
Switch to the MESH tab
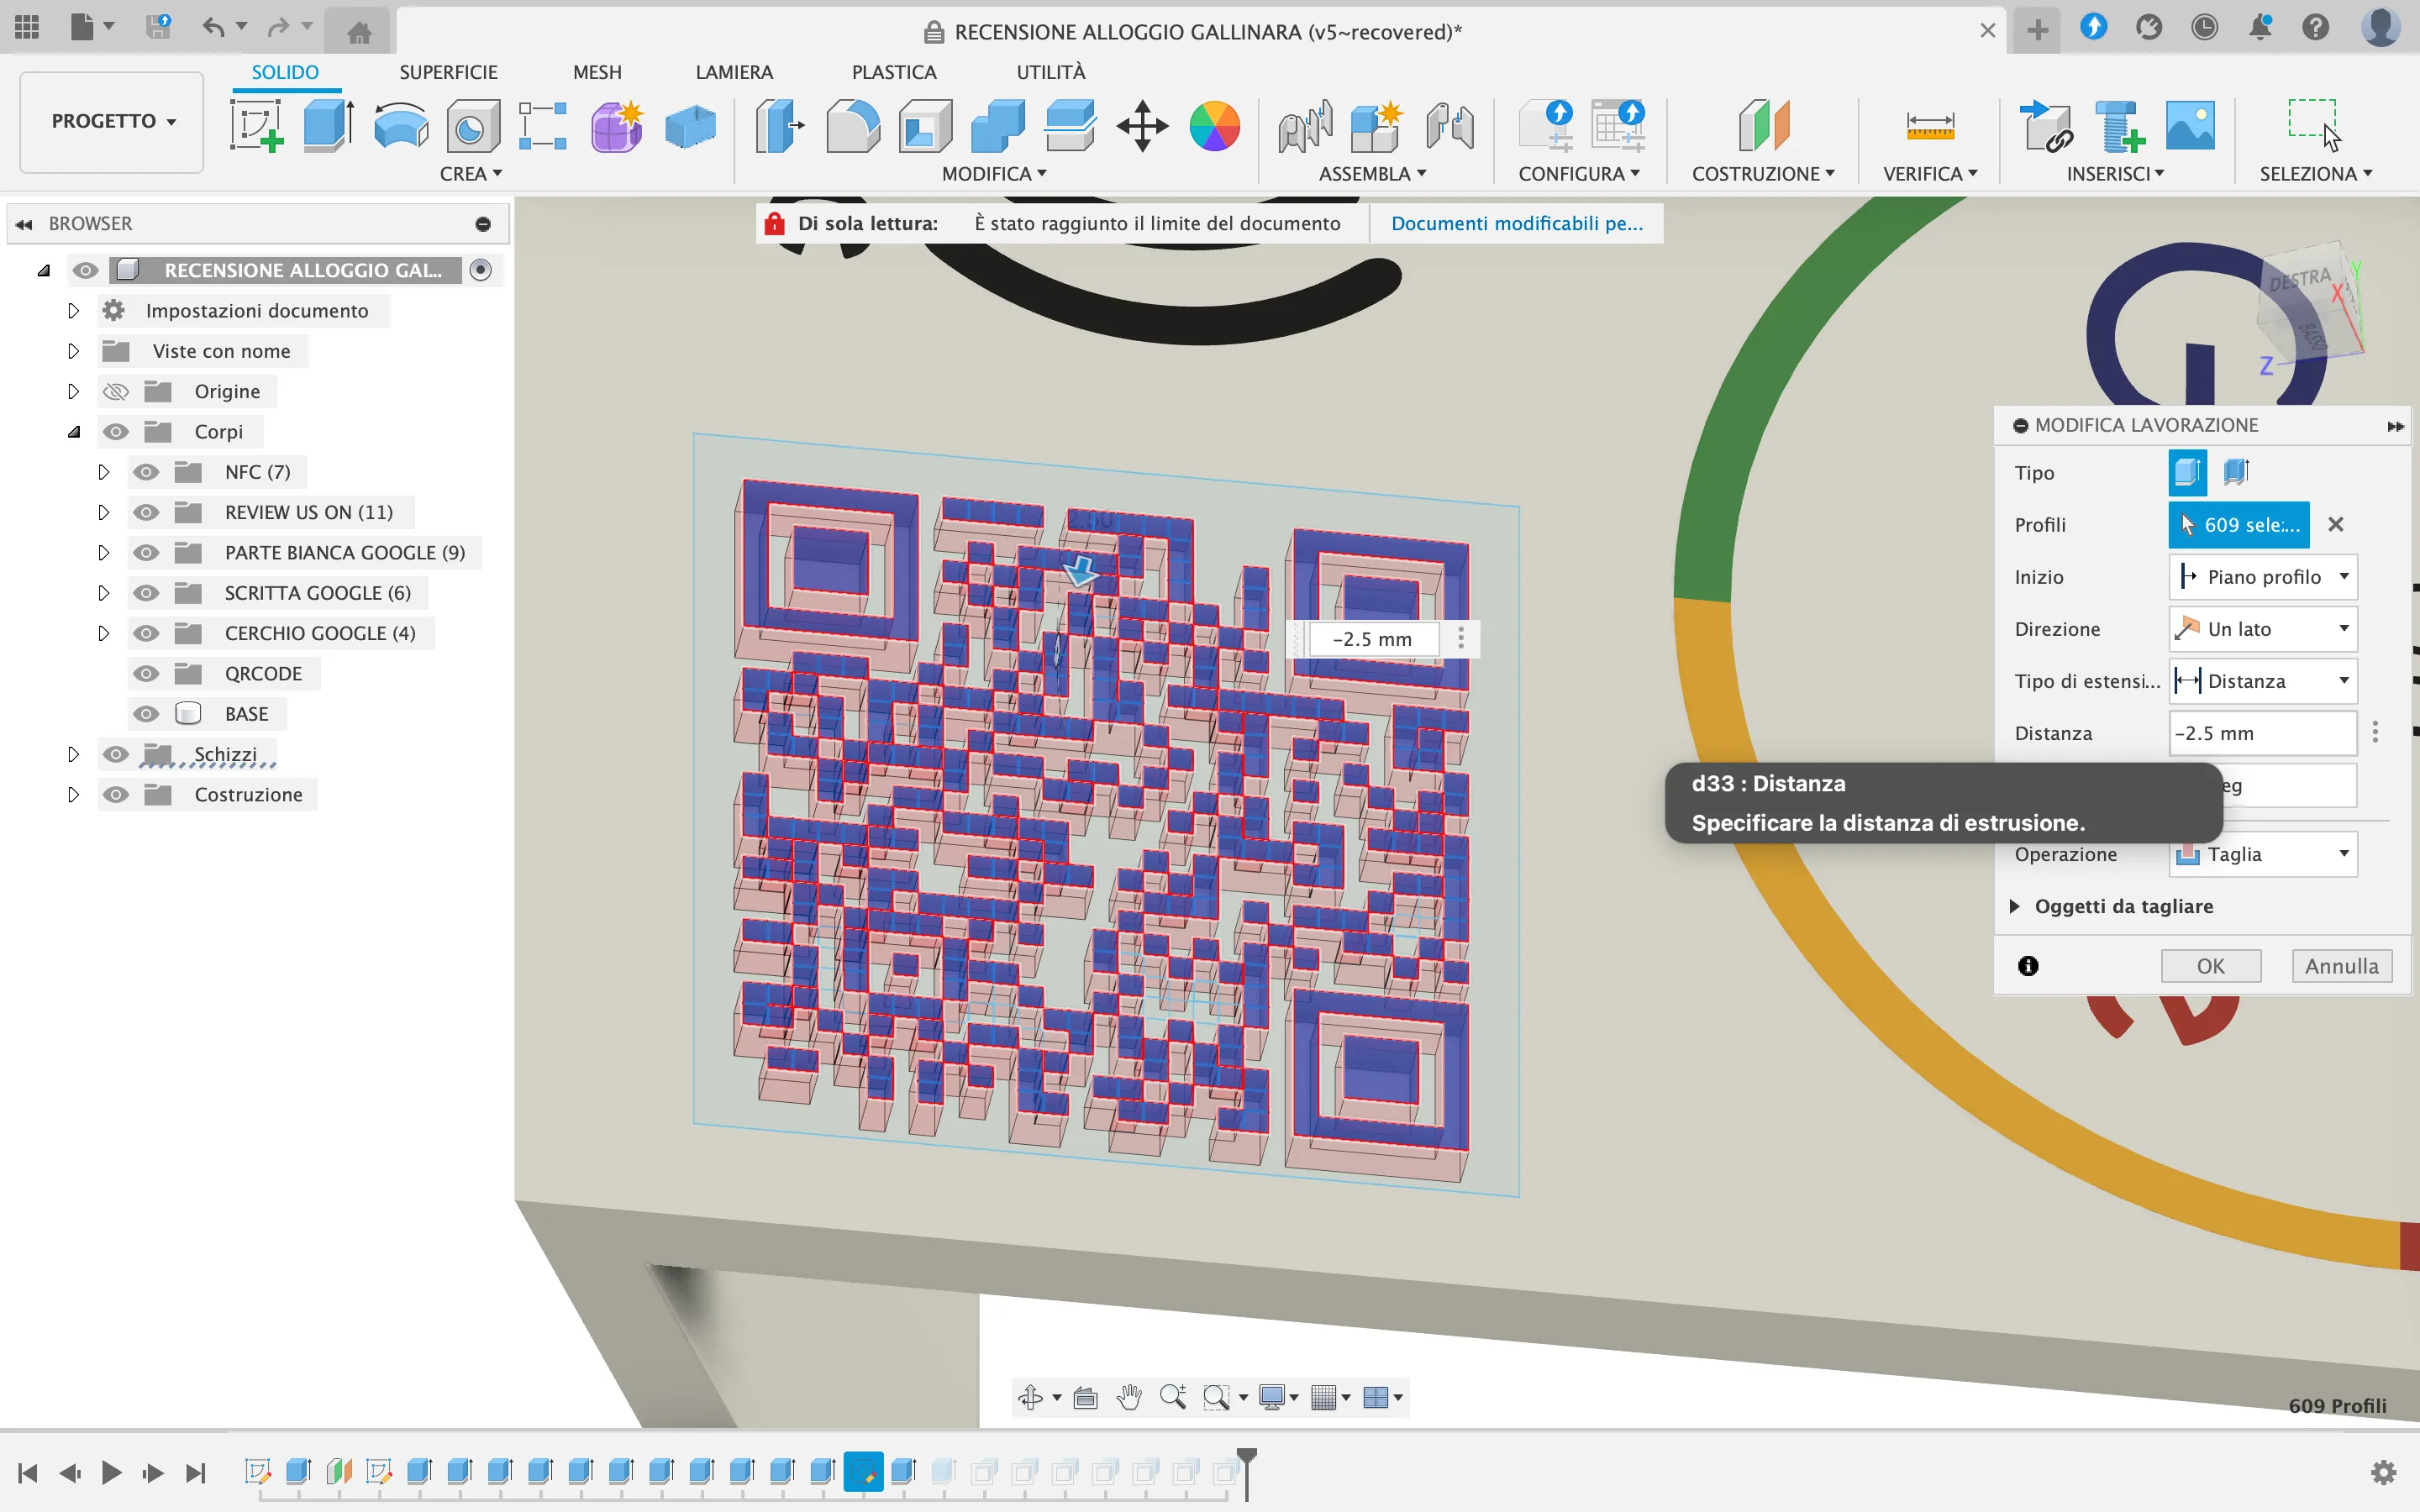coord(597,72)
